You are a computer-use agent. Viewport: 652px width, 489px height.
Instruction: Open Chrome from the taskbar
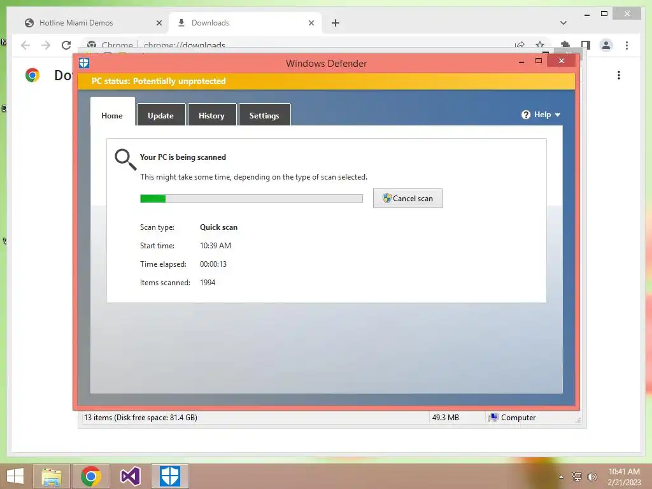(x=91, y=476)
